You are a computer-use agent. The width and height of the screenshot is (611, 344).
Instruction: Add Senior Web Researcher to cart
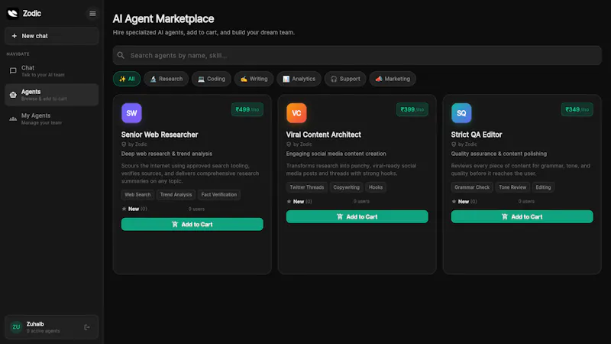(x=192, y=224)
